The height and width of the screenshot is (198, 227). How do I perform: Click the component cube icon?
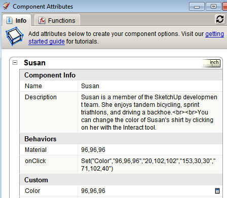[x=14, y=36]
